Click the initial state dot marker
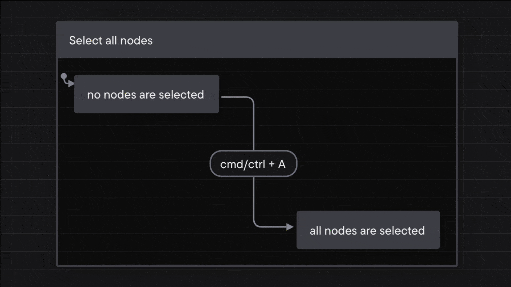 [x=64, y=77]
